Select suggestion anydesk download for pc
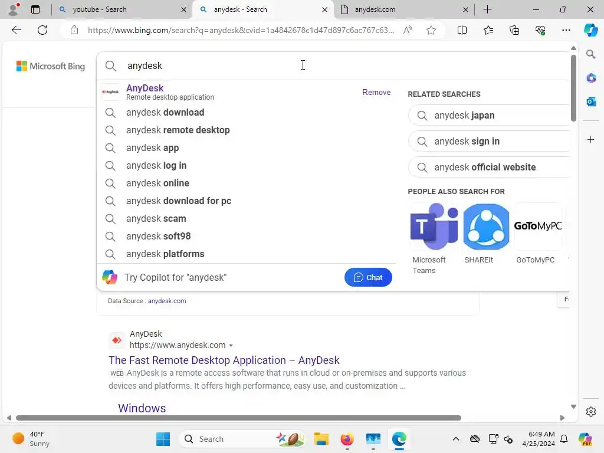The height and width of the screenshot is (453, 604). coord(247,201)
